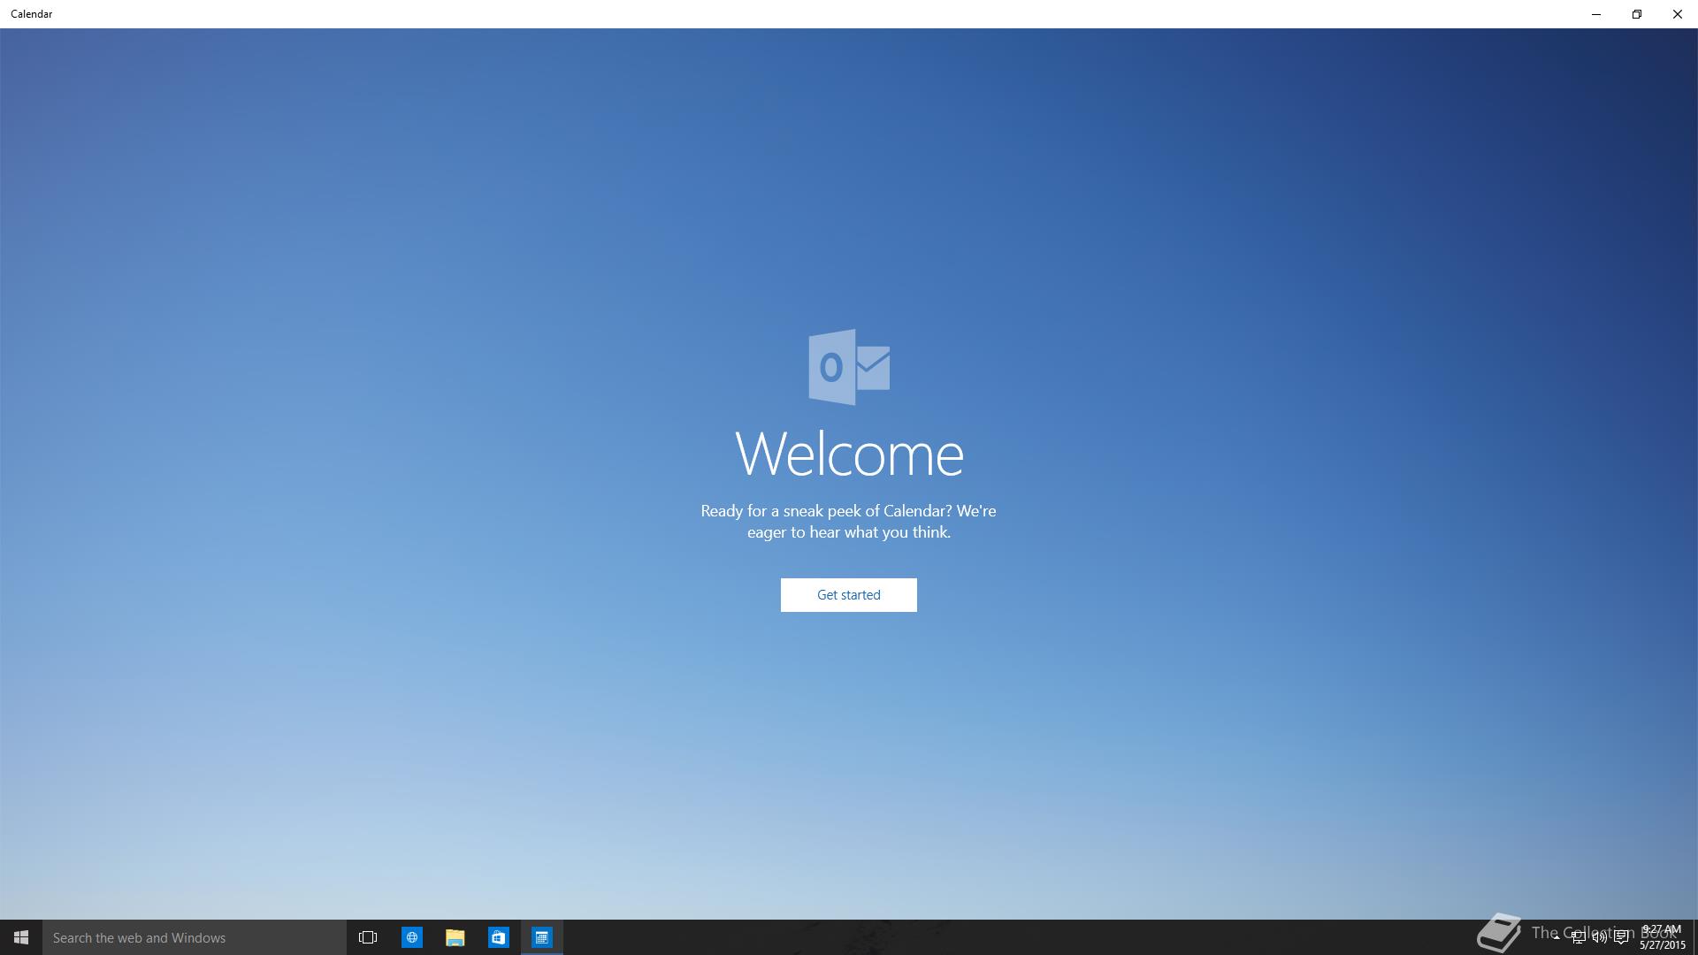This screenshot has height=955, width=1698.
Task: Launch the globe browser icon in taskbar
Action: (x=411, y=937)
